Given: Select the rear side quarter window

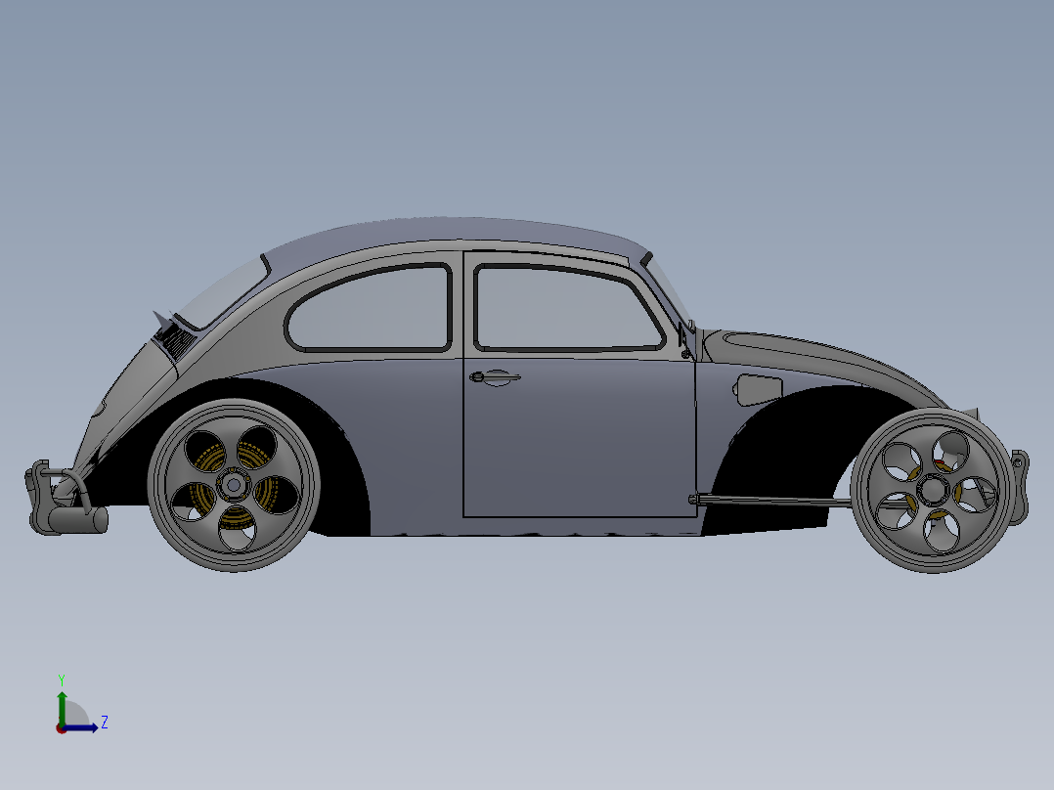Looking at the screenshot, I should pos(370,309).
